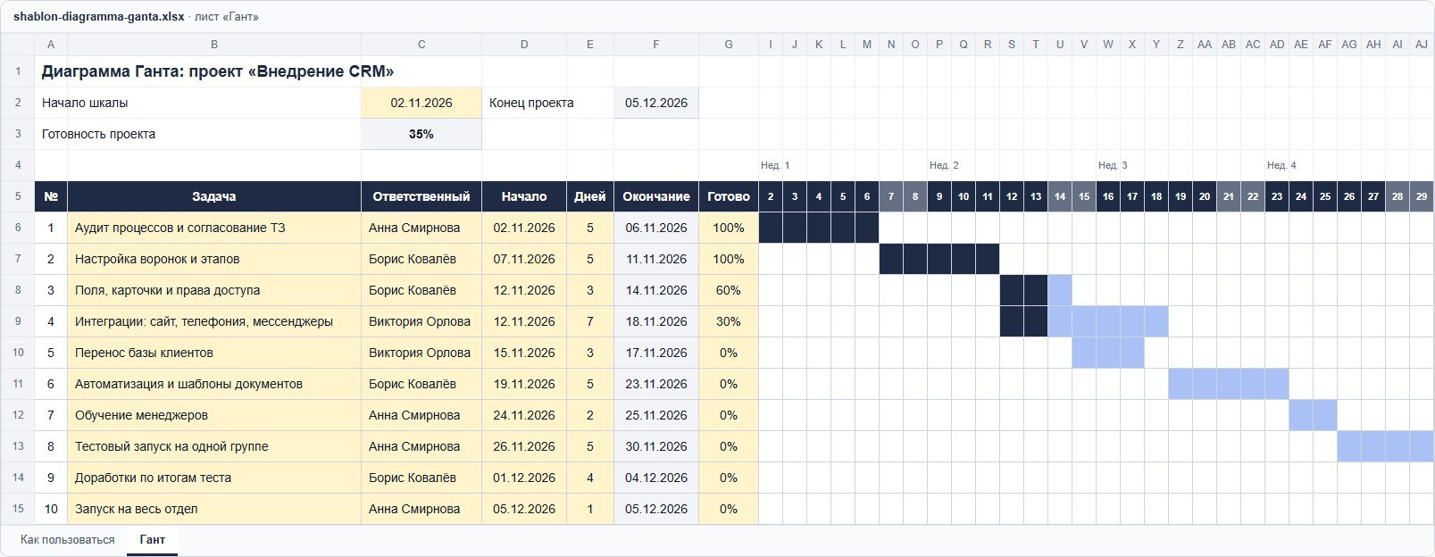The height and width of the screenshot is (557, 1435).
Task: Click the «Задача» table header cell
Action: point(214,196)
